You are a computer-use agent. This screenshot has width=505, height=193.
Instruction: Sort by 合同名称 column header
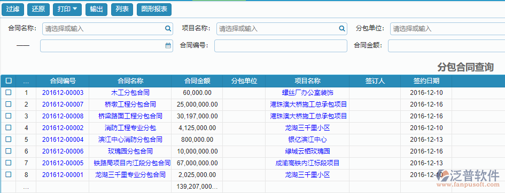click(130, 81)
